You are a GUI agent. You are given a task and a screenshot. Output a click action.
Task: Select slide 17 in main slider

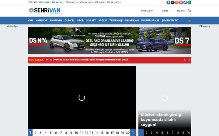point(112,133)
